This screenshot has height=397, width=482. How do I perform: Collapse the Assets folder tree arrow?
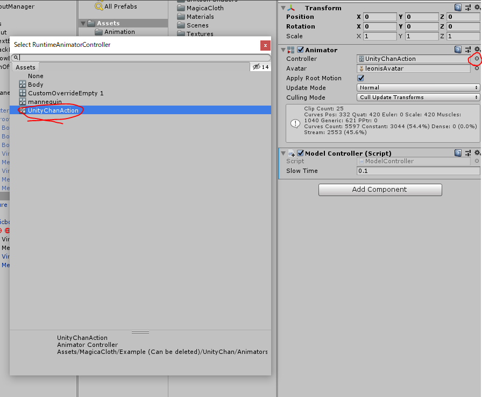pos(83,23)
